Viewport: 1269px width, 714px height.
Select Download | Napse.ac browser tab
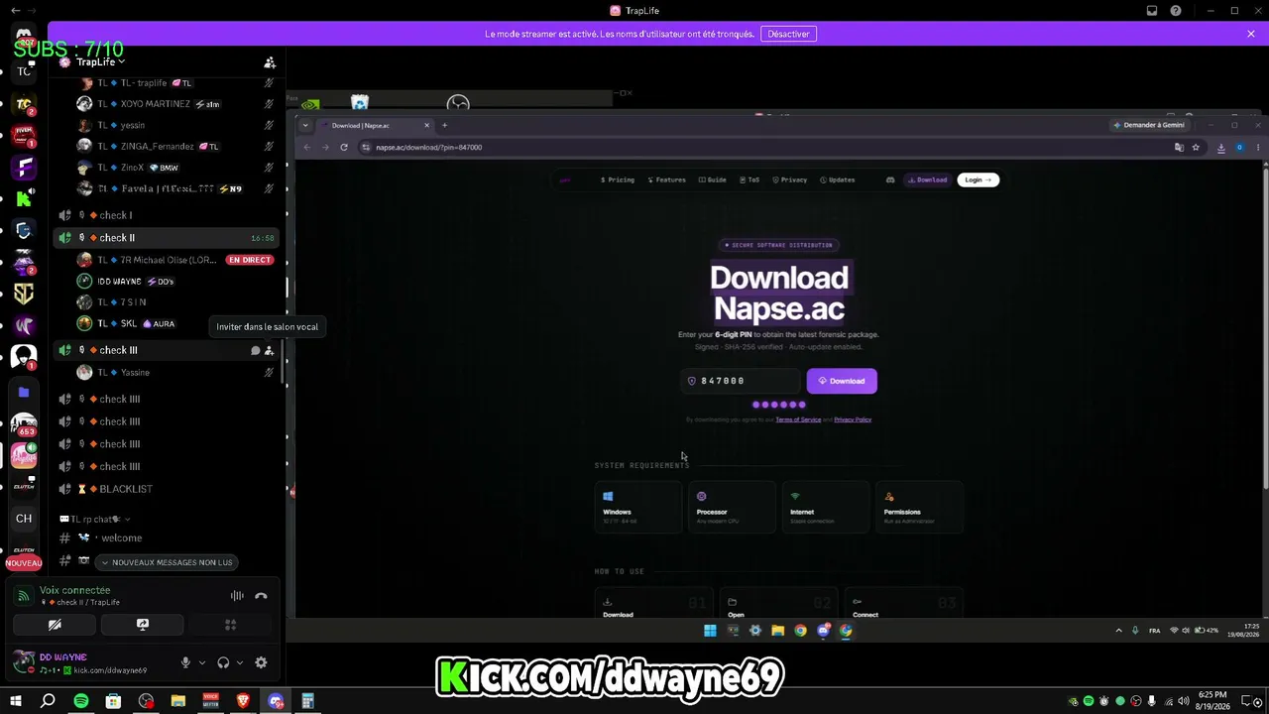375,126
